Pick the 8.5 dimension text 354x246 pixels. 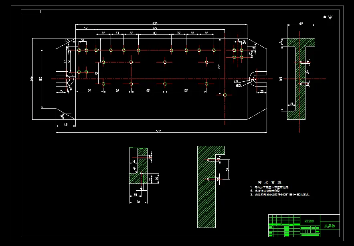click(67, 40)
